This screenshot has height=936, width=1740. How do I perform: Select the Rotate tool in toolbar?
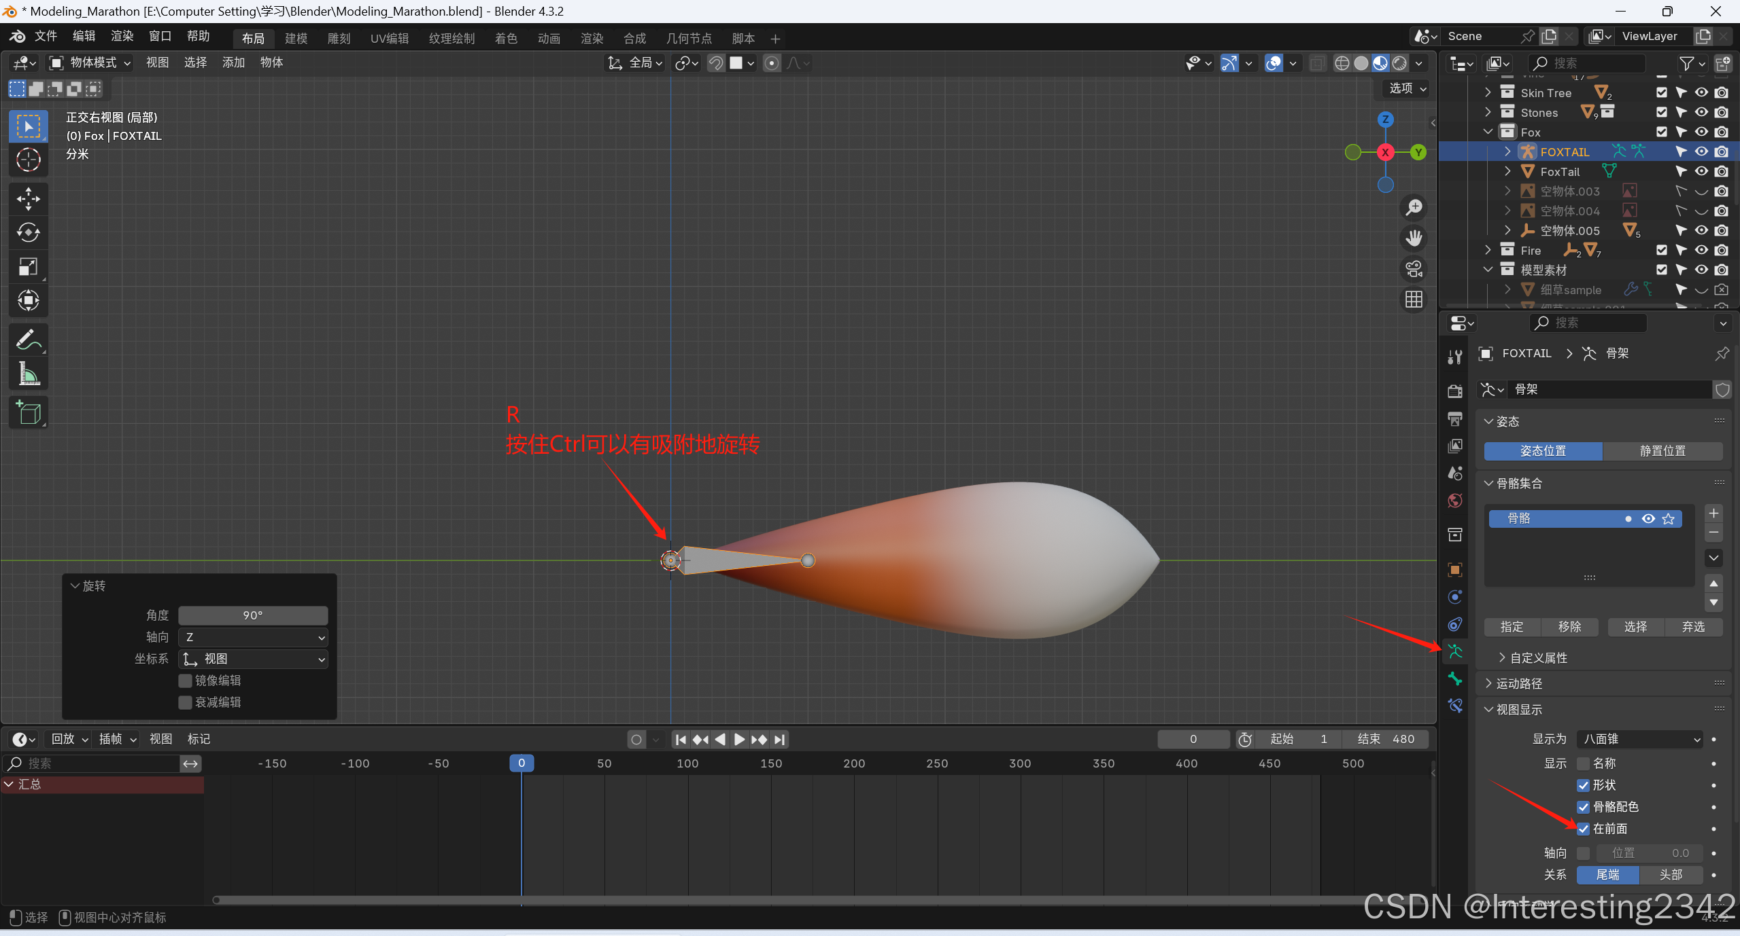click(28, 232)
